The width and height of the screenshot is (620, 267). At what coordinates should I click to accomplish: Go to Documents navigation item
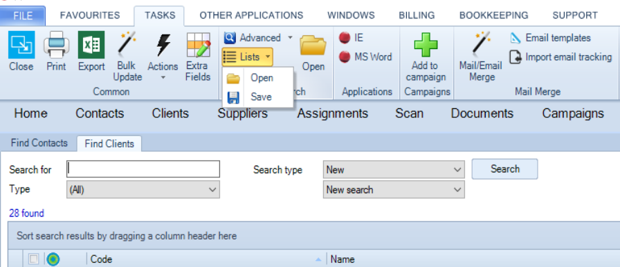coord(482,114)
